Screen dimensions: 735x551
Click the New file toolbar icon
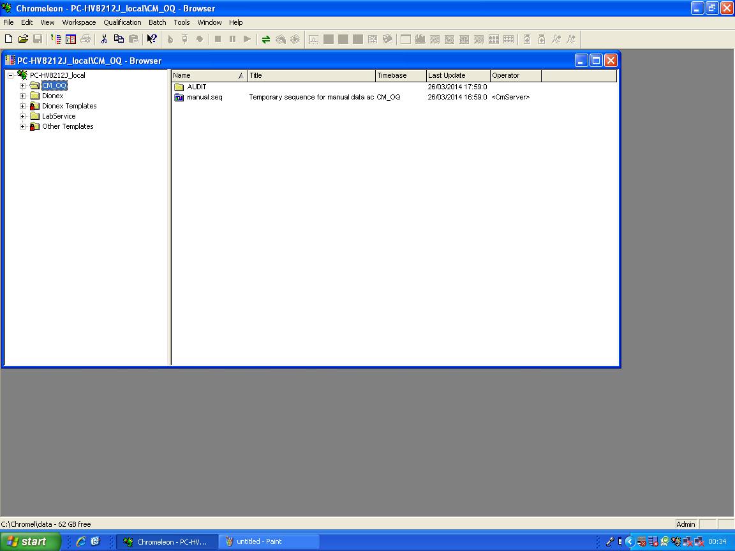click(x=8, y=40)
